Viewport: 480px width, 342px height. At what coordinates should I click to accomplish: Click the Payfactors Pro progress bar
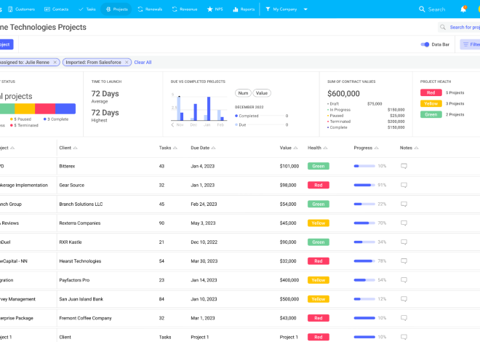point(364,280)
